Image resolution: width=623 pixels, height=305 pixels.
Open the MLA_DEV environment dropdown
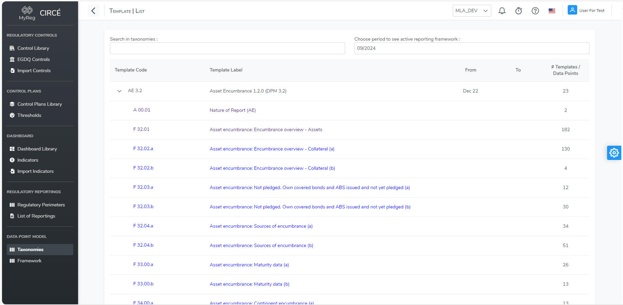[472, 11]
